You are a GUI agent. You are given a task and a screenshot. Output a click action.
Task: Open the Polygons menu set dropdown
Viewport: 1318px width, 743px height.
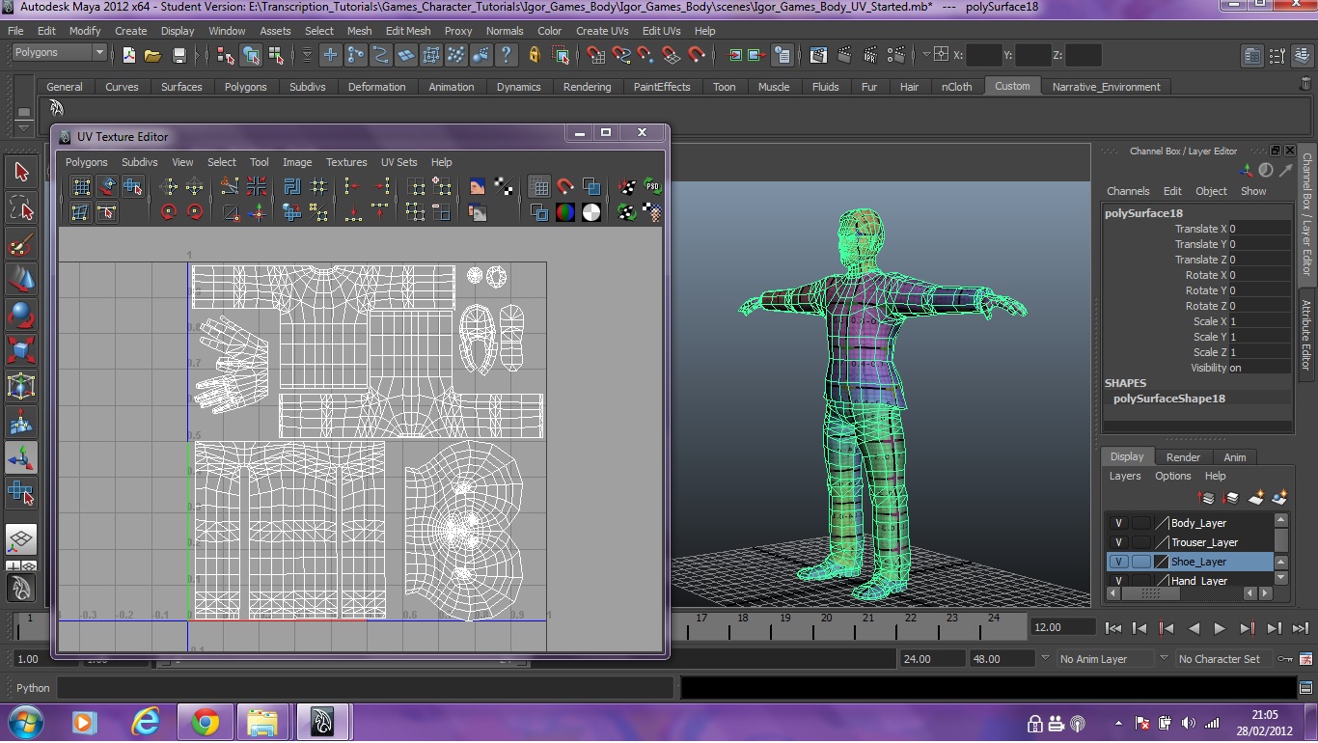click(58, 52)
